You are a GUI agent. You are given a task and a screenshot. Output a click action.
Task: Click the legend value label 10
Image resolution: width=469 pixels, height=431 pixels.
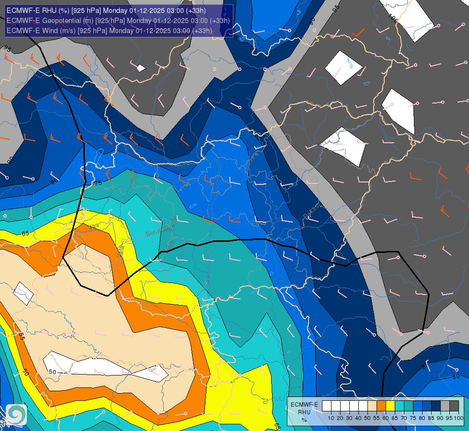(x=331, y=418)
